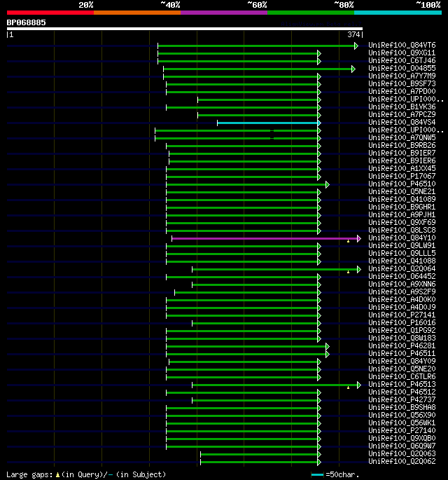
Task: Open the UniRef100_Q41089 hit label
Action: tap(402, 199)
